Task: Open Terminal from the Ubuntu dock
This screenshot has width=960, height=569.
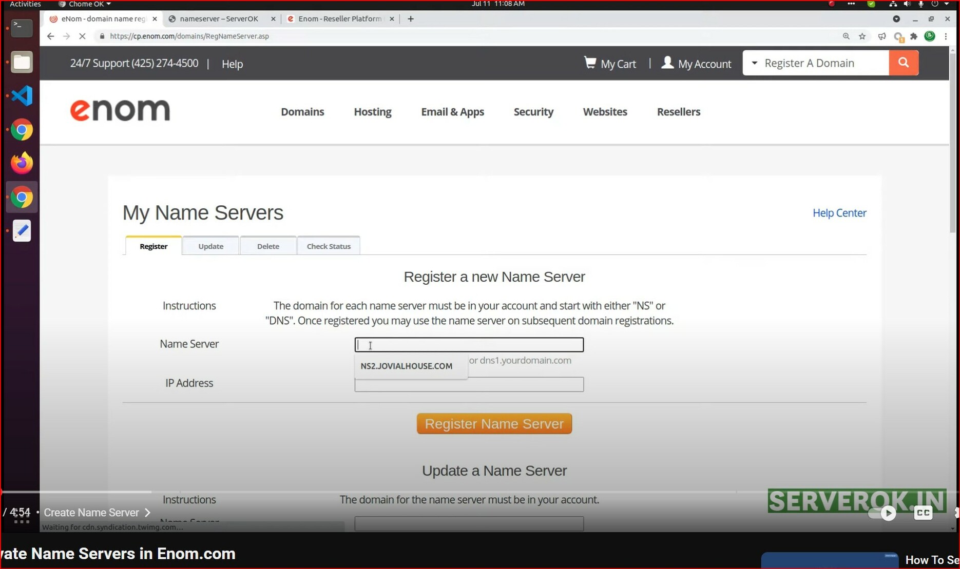Action: [22, 28]
